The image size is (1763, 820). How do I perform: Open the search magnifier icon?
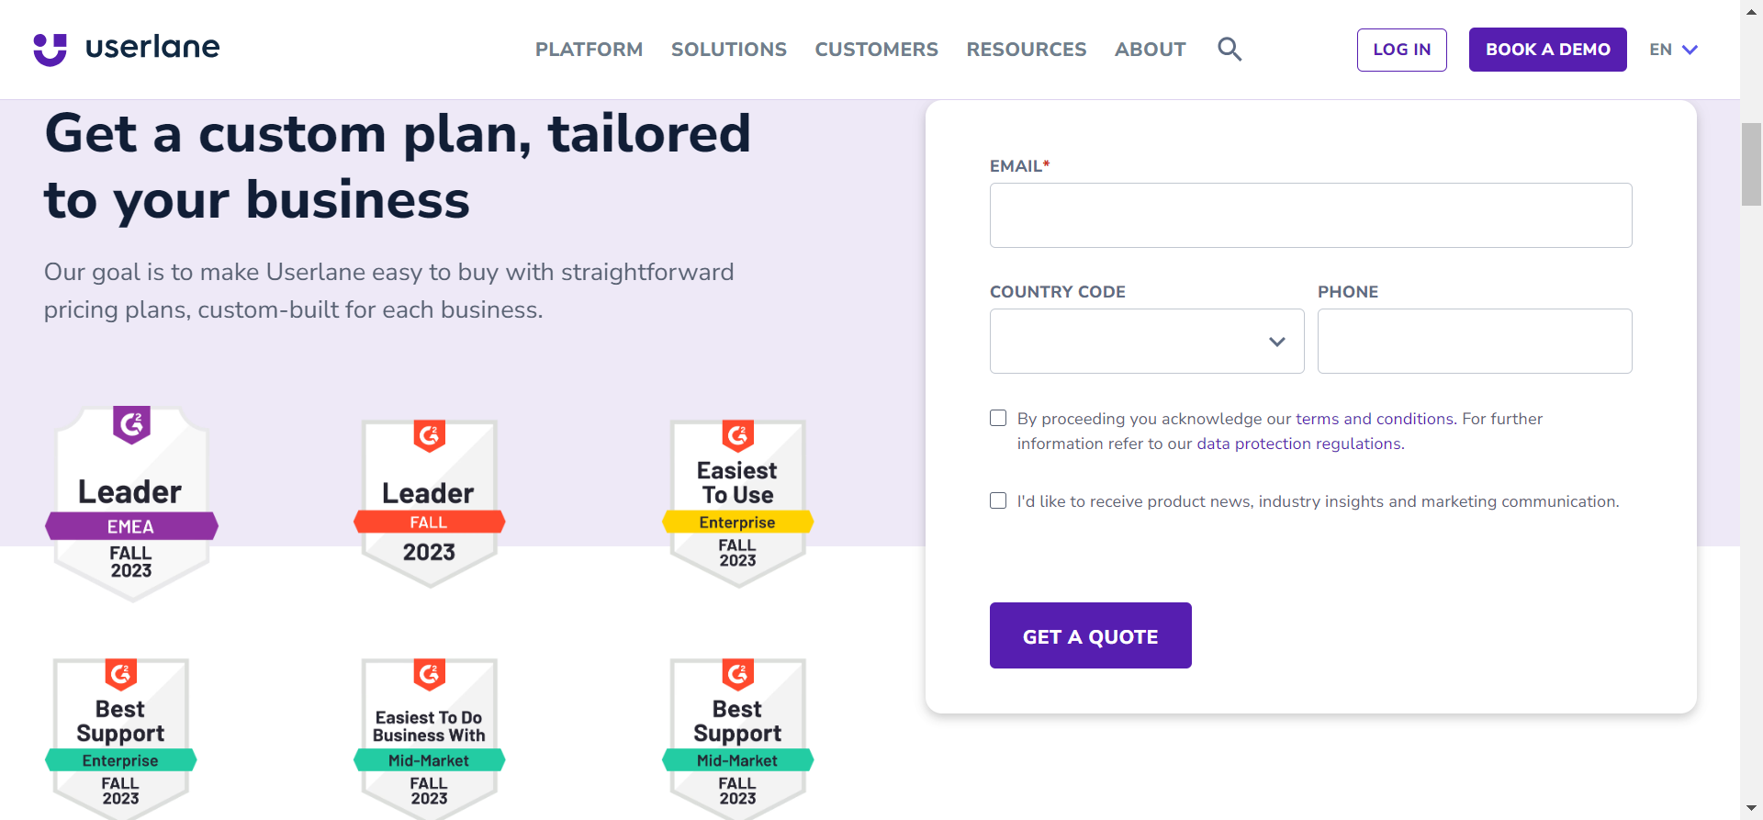click(1230, 50)
